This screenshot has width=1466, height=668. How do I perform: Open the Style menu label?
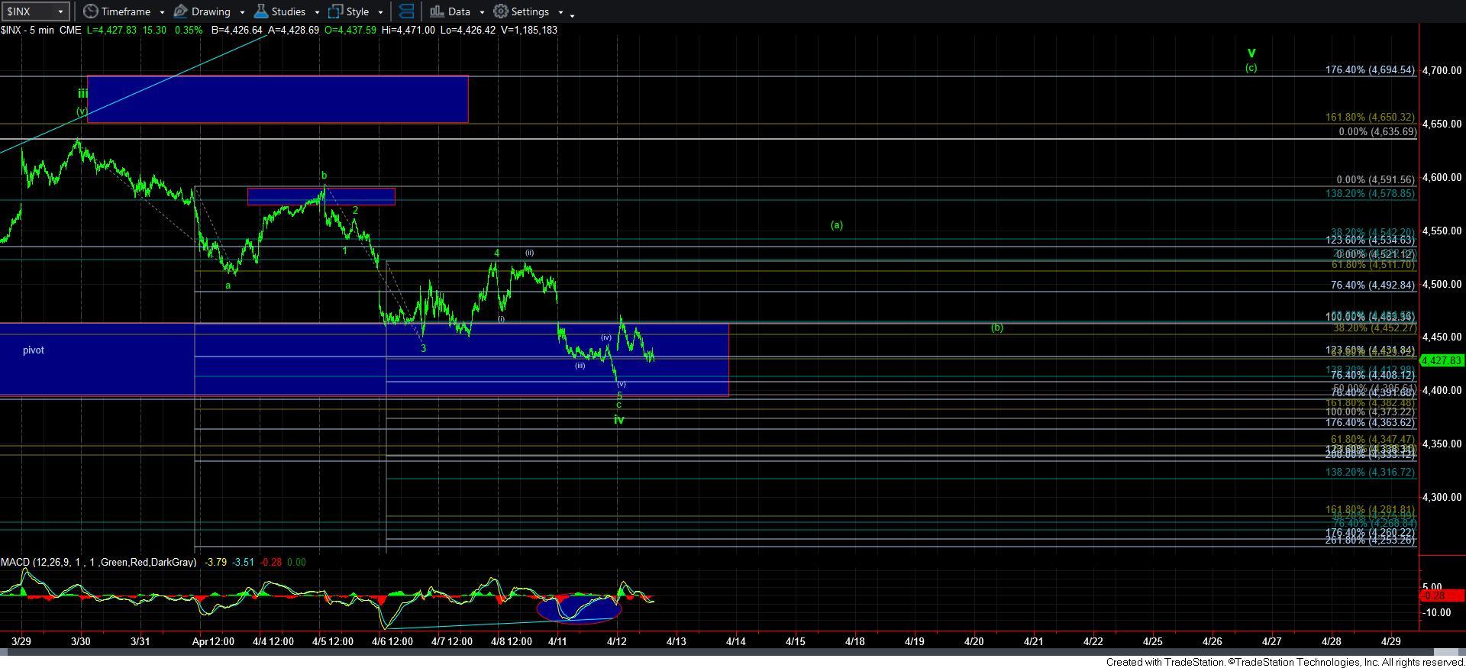tap(357, 11)
